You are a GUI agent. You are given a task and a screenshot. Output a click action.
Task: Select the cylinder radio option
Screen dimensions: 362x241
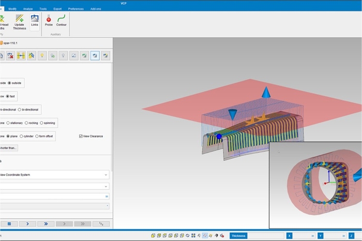22,136
